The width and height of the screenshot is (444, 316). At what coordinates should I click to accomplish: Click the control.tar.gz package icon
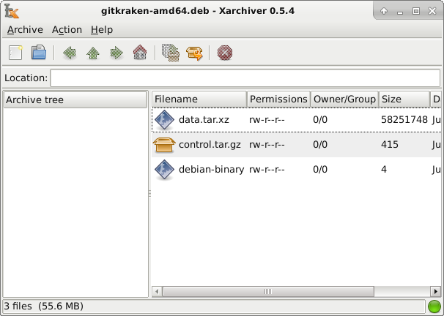(x=164, y=145)
